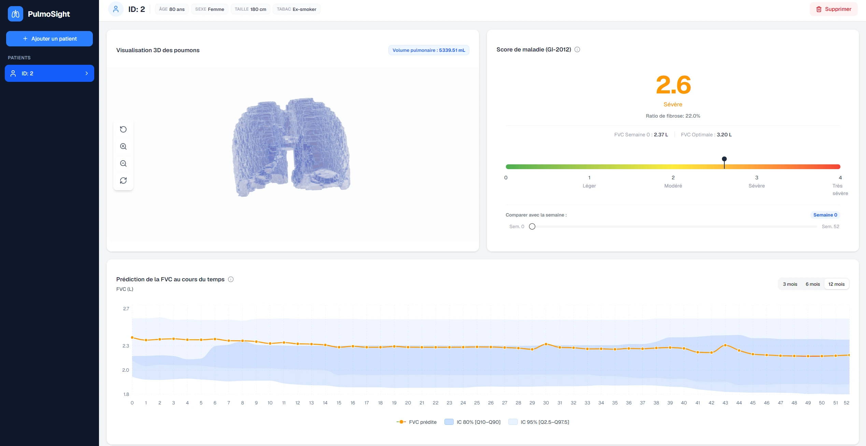Open info tooltip for Prédiction de la FVC
Viewport: 866px width, 446px height.
(231, 279)
